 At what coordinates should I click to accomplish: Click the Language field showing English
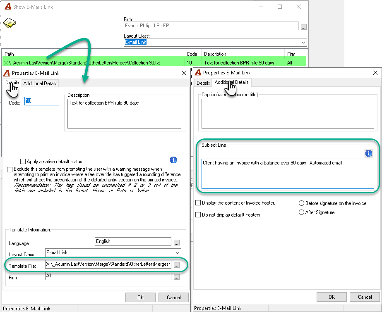click(133, 241)
